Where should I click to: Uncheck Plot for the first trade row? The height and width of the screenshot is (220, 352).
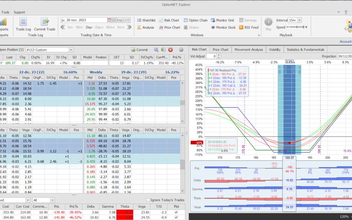tap(176, 212)
